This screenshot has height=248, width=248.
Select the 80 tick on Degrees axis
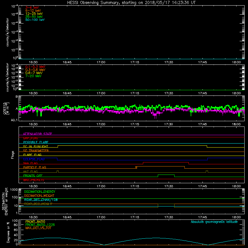pos(16,225)
